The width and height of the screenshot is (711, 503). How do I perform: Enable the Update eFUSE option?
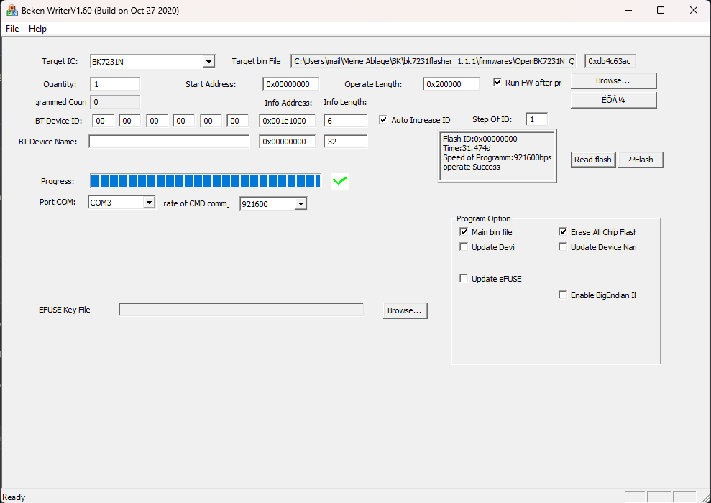click(464, 278)
